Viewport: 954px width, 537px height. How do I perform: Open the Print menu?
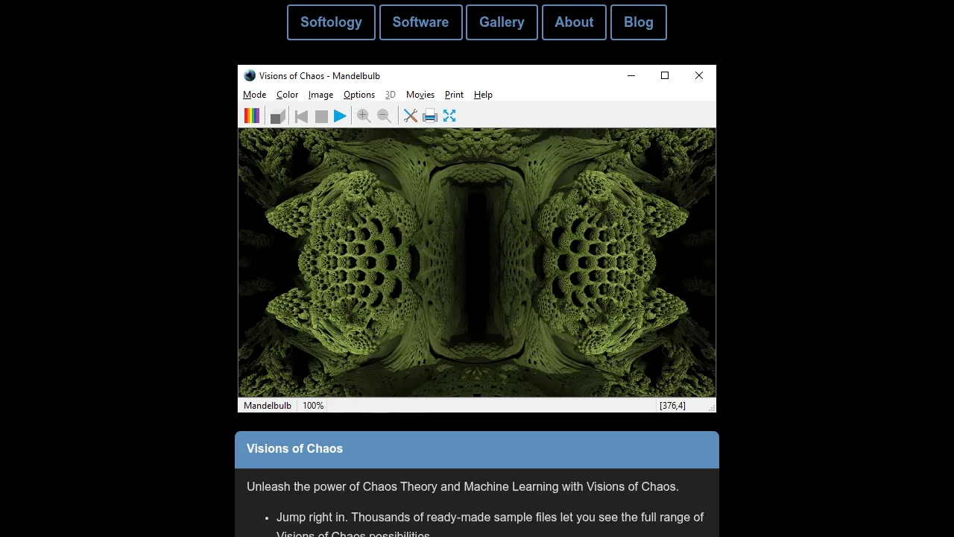[454, 95]
